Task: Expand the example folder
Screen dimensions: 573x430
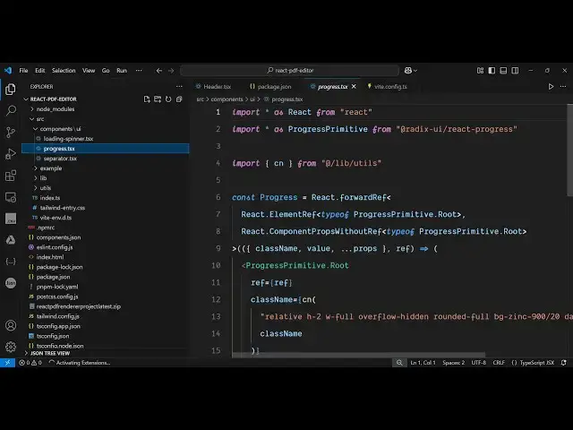Action: click(x=36, y=168)
